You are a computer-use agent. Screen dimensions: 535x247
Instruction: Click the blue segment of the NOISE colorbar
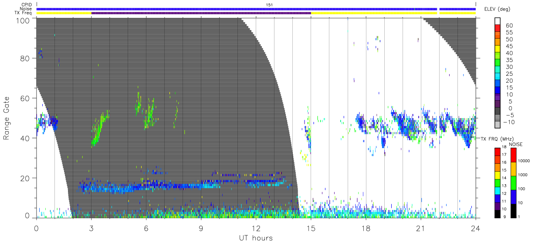point(513,196)
